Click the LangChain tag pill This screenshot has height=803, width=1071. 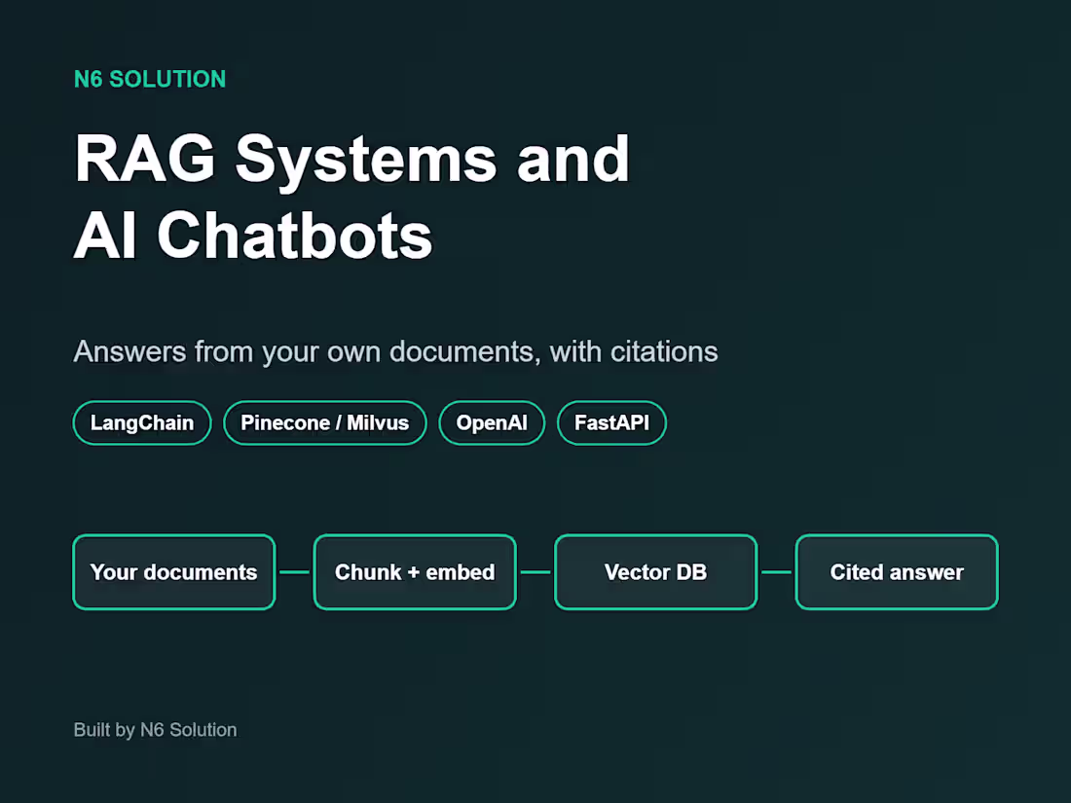point(142,422)
